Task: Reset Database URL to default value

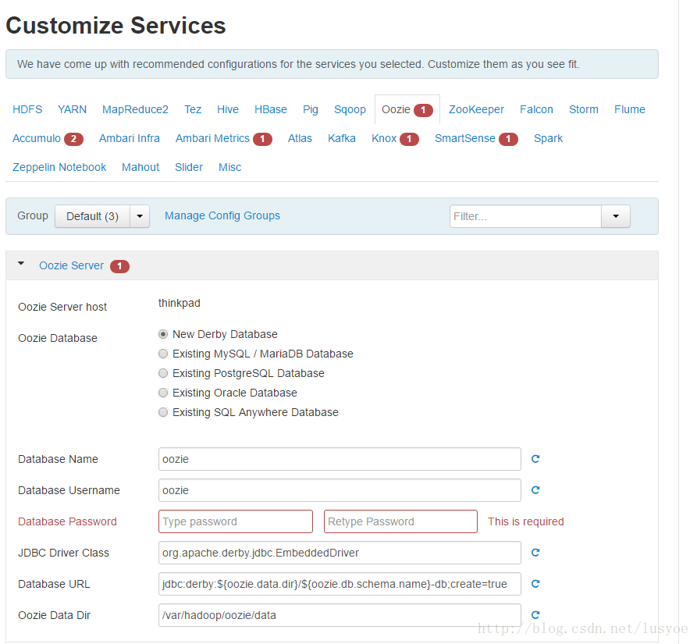Action: 535,584
